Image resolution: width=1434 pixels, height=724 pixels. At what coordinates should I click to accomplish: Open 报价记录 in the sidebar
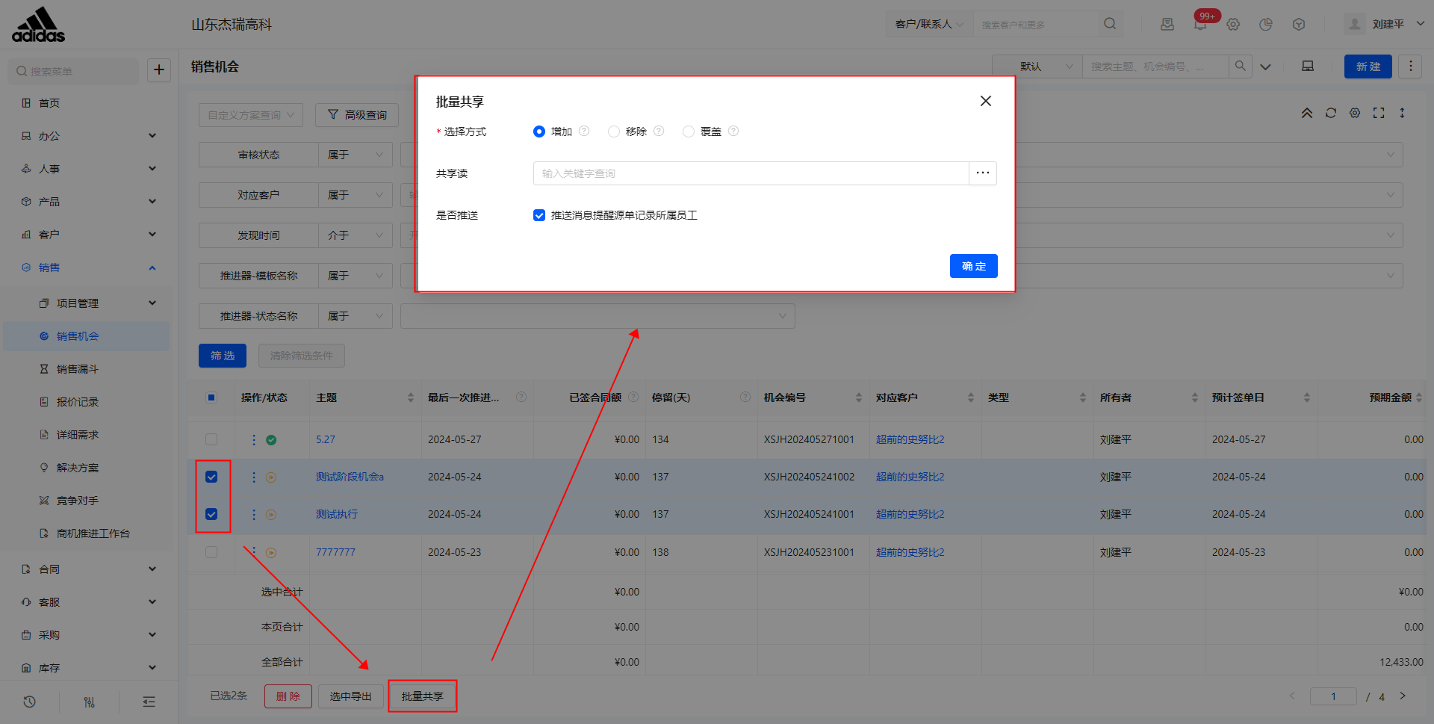pos(78,402)
